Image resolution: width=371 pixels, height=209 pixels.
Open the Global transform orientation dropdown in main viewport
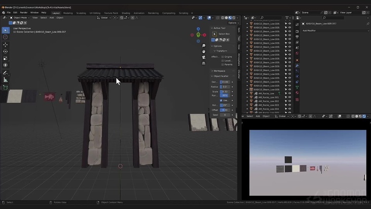click(x=104, y=18)
